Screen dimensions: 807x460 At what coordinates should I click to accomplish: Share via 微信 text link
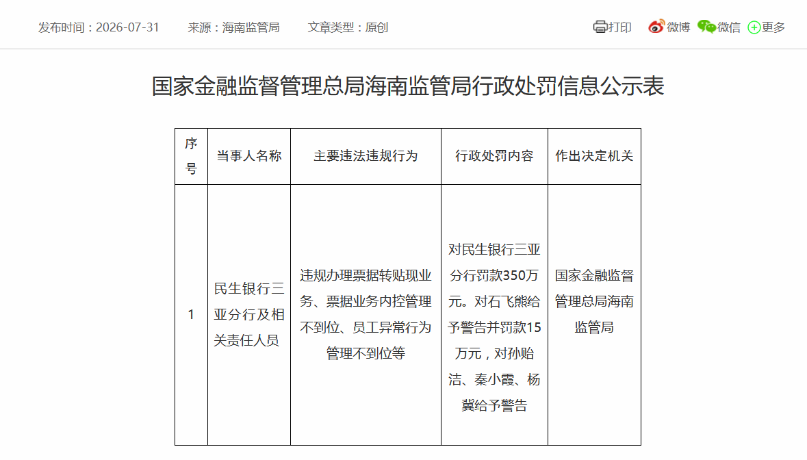point(729,27)
